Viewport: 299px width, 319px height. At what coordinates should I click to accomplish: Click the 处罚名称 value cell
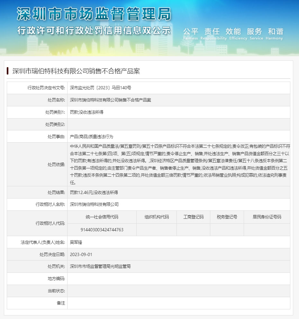178,100
